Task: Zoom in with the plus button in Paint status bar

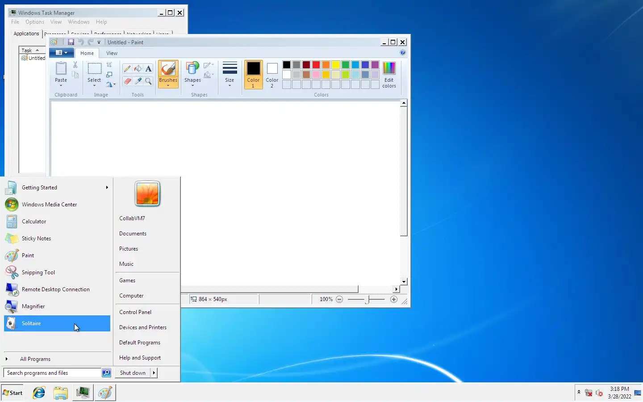Action: click(x=394, y=299)
